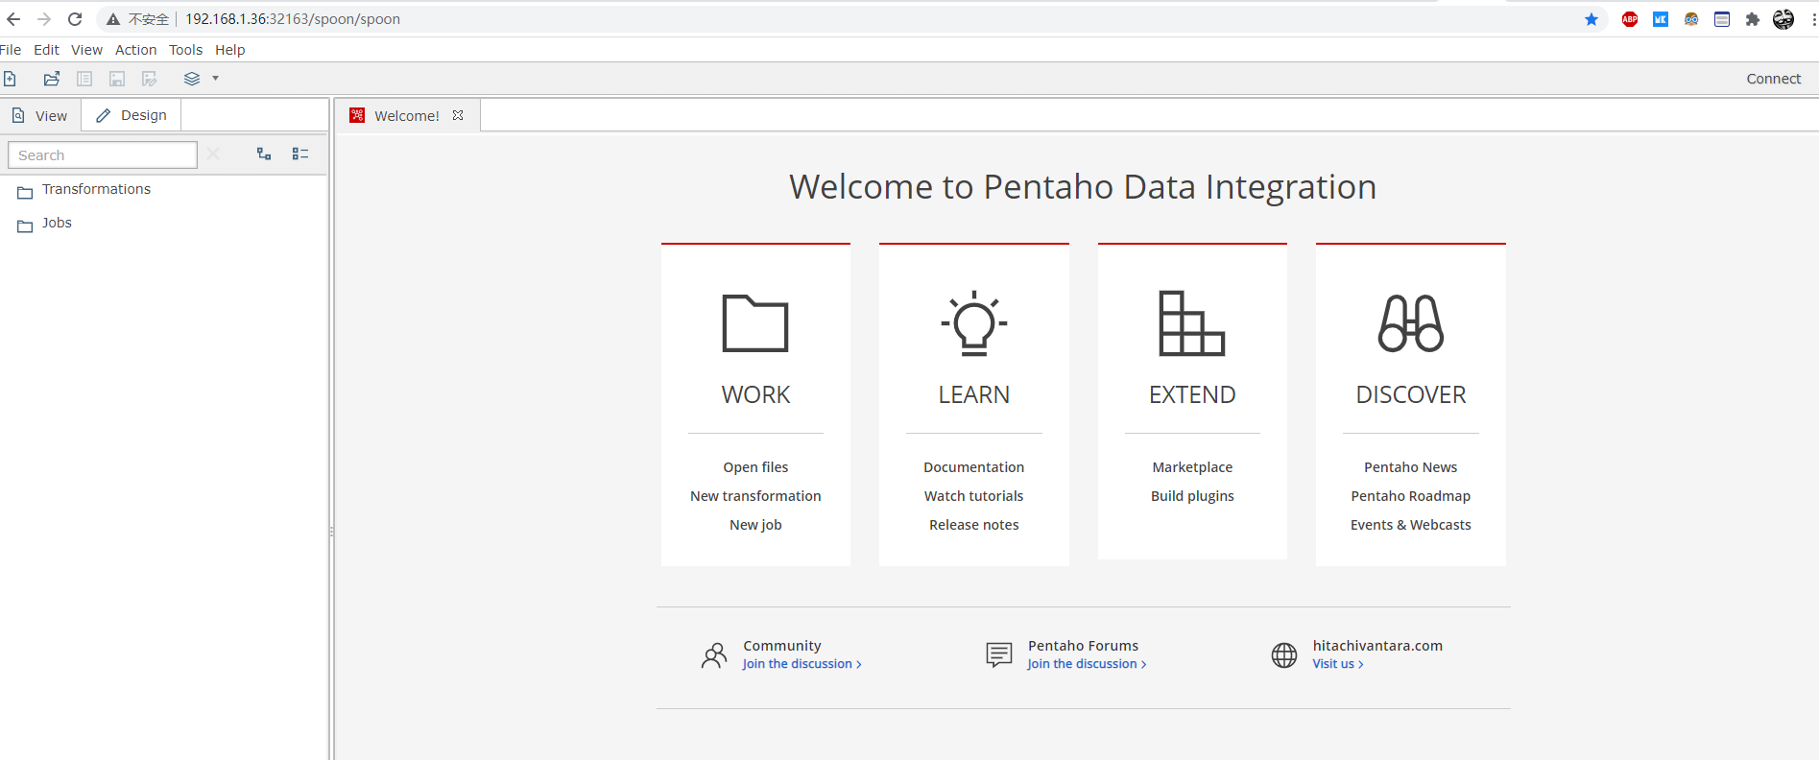Open the View menu in menu bar
Viewport: 1819px width, 760px height.
click(86, 50)
